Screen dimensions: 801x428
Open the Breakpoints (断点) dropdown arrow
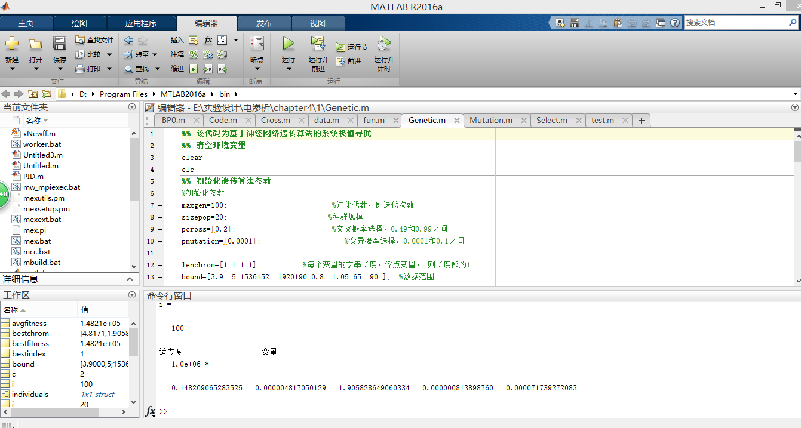pos(257,69)
